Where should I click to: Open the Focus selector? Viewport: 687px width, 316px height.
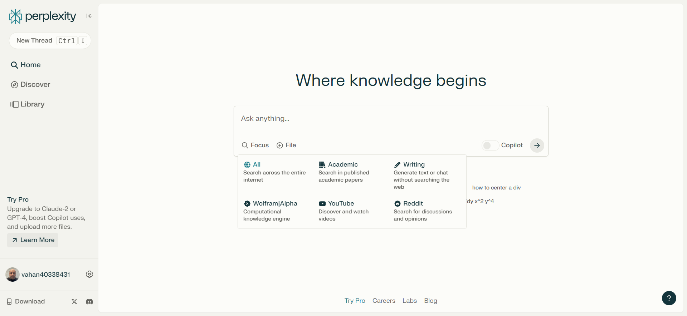click(x=255, y=145)
